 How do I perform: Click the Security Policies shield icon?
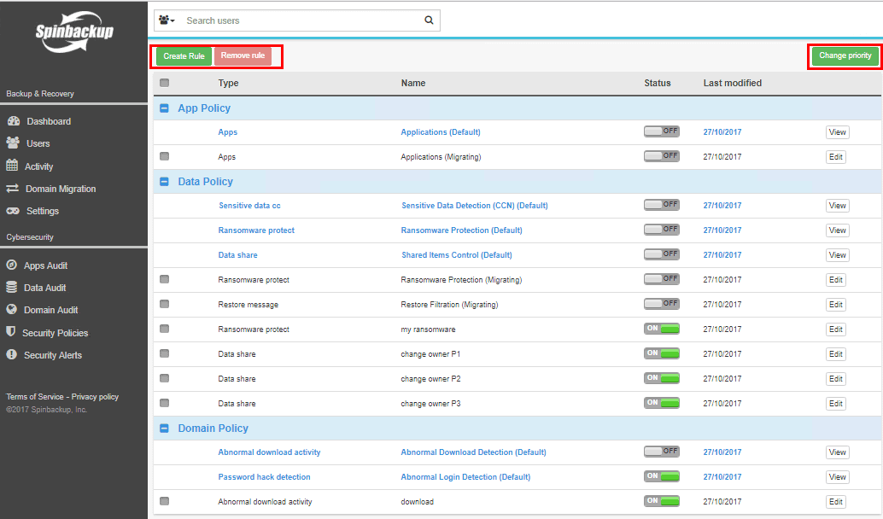[11, 332]
